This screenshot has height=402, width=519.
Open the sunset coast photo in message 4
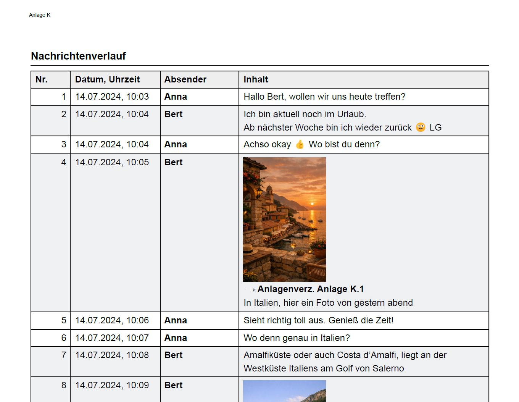coord(284,220)
